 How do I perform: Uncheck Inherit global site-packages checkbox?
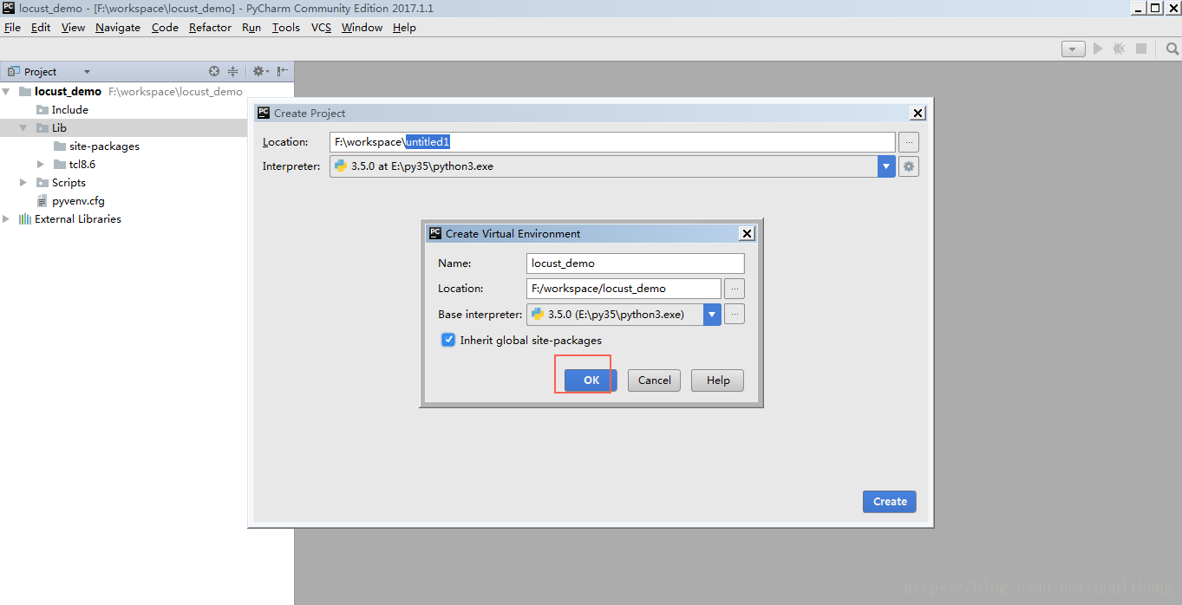pyautogui.click(x=448, y=340)
